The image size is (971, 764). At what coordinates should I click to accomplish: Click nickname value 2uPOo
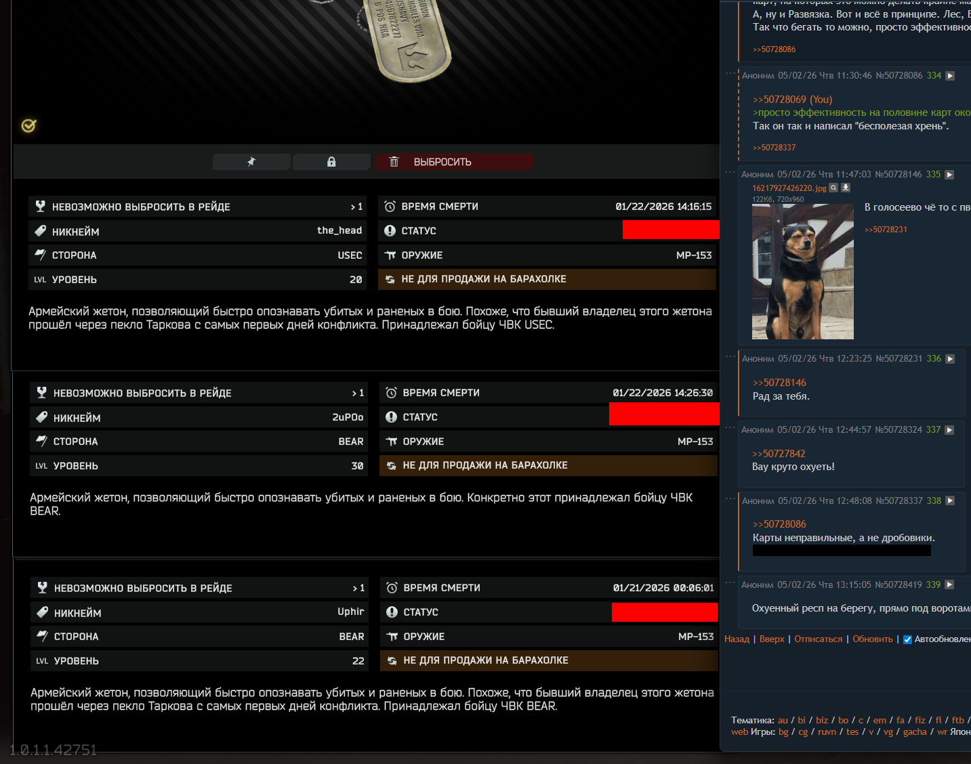[x=348, y=417]
